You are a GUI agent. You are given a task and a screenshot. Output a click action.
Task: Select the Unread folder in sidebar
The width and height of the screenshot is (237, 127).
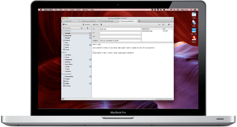(x=76, y=33)
